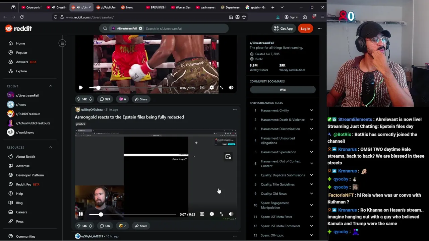Open r/PublicFreakout from recent list
This screenshot has height=241, width=429.
28,114
